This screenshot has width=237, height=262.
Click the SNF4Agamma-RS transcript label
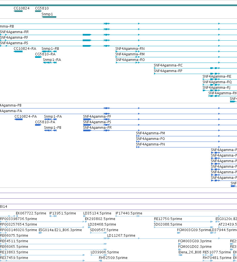(x=14, y=43)
